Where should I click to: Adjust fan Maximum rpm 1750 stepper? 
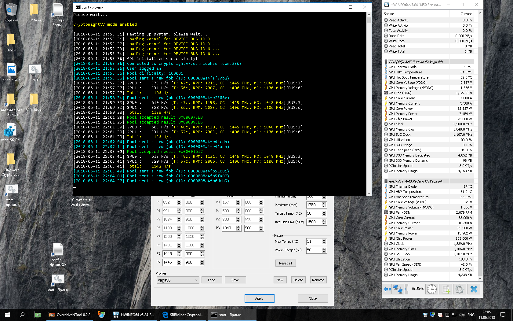coord(324,205)
